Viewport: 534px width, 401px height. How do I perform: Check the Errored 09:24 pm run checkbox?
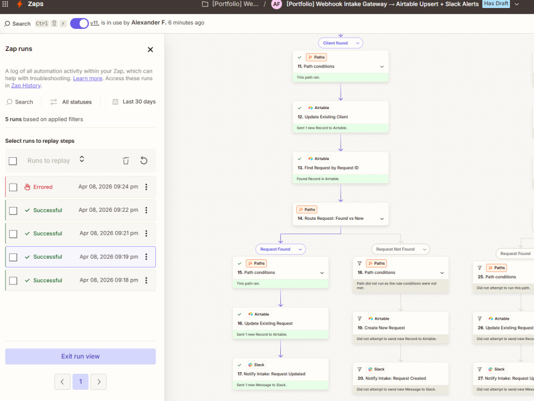(13, 187)
